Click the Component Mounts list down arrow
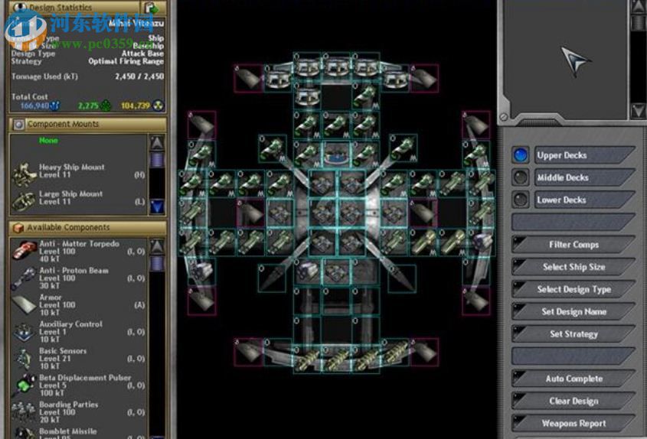 pyautogui.click(x=157, y=206)
